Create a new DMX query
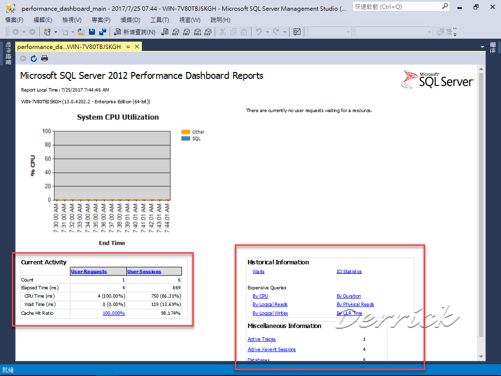Viewport: 501px width, 376px height. click(188, 32)
